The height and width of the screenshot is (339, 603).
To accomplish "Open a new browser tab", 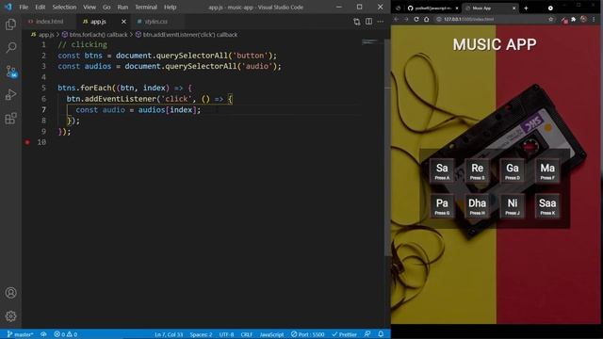I will click(526, 8).
